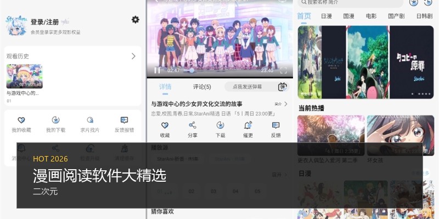Open 求片找片 request icon

pos(90,120)
